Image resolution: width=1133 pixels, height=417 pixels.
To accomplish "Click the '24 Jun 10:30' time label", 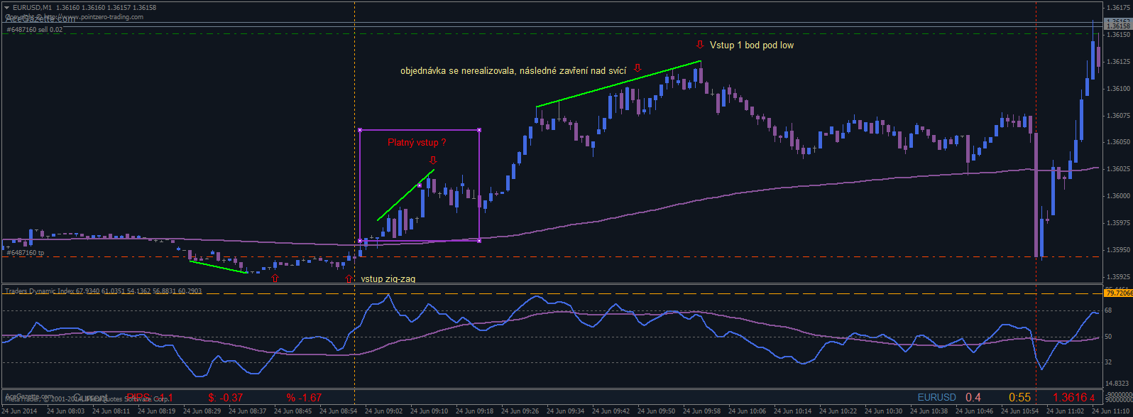I will tap(884, 411).
